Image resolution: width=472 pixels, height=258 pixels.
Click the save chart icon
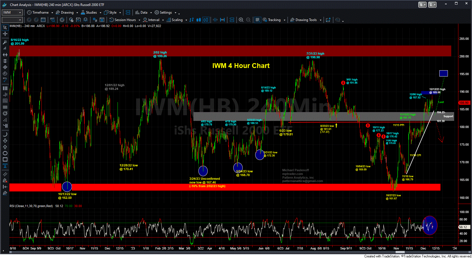[78, 20]
